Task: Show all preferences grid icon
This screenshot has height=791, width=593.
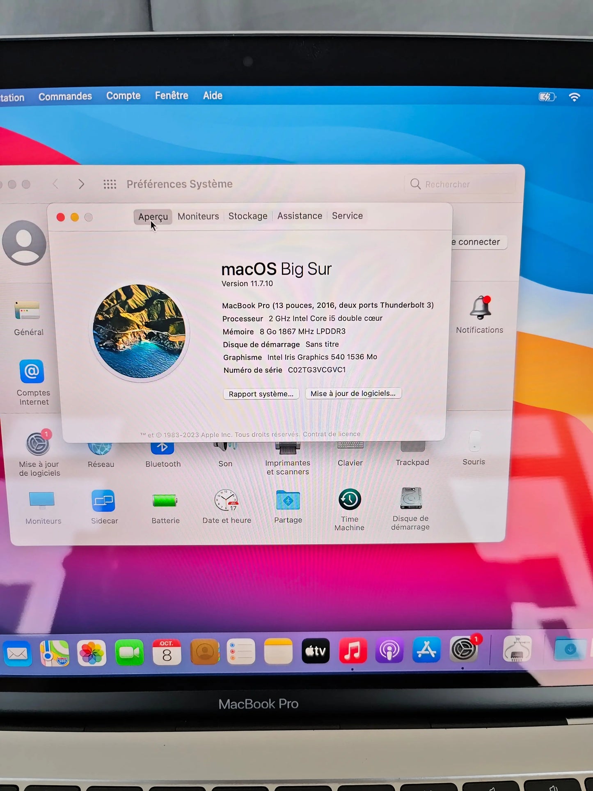Action: pos(110,184)
